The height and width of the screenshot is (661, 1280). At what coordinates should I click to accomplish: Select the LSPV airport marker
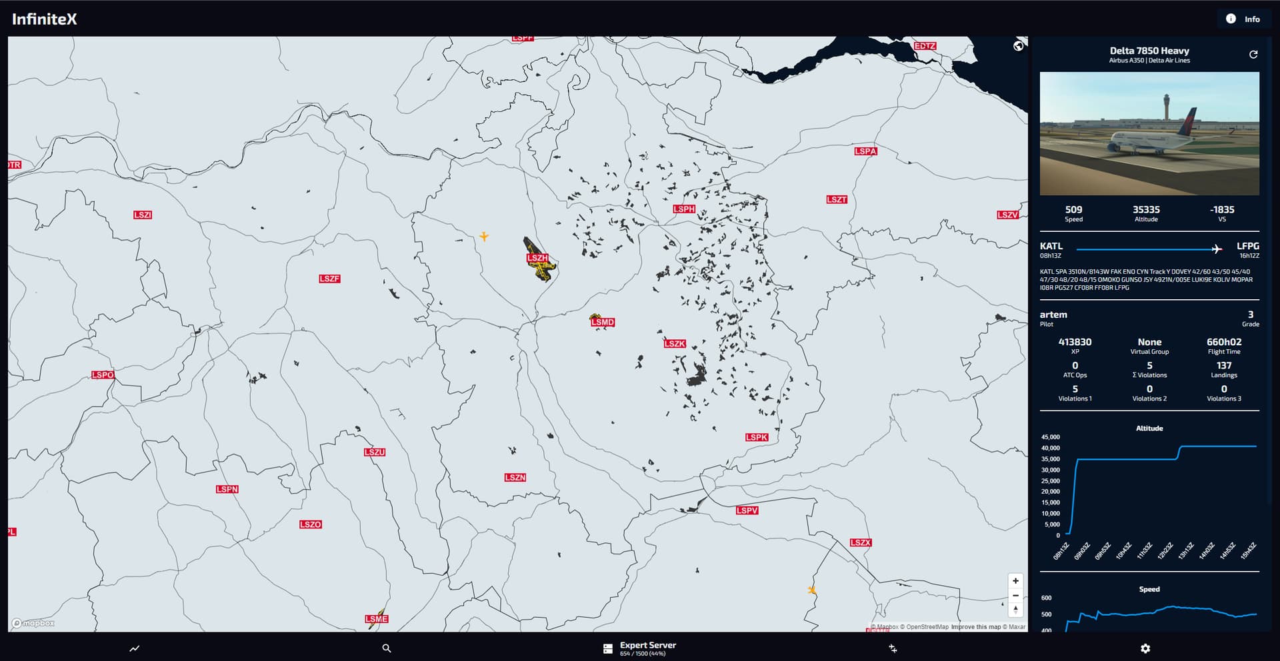747,510
